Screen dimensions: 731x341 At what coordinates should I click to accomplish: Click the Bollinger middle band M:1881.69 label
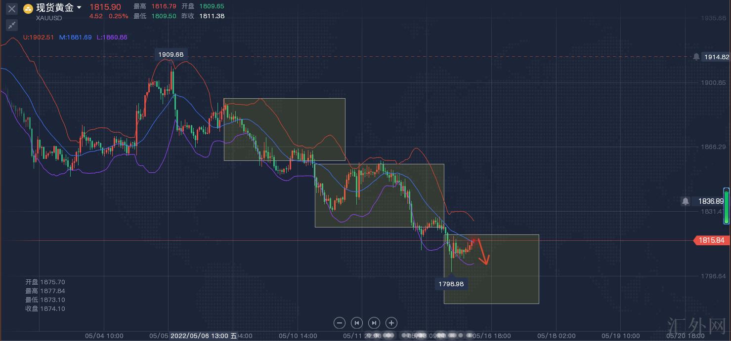coord(75,37)
